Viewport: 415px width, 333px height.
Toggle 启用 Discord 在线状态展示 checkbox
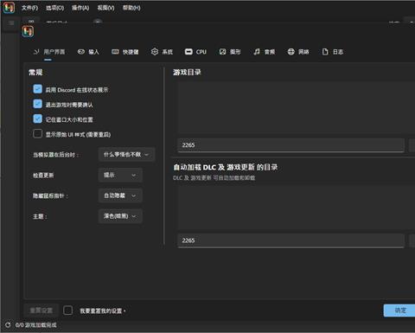(37, 89)
